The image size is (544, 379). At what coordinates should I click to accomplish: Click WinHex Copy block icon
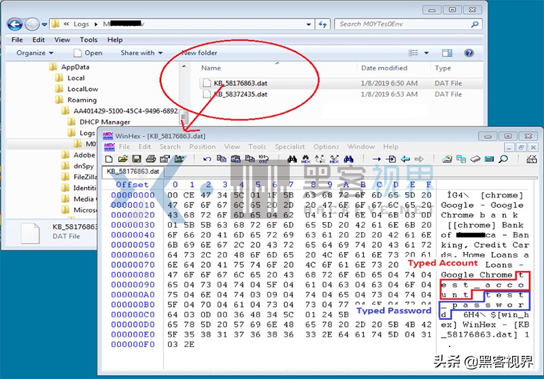(222, 159)
